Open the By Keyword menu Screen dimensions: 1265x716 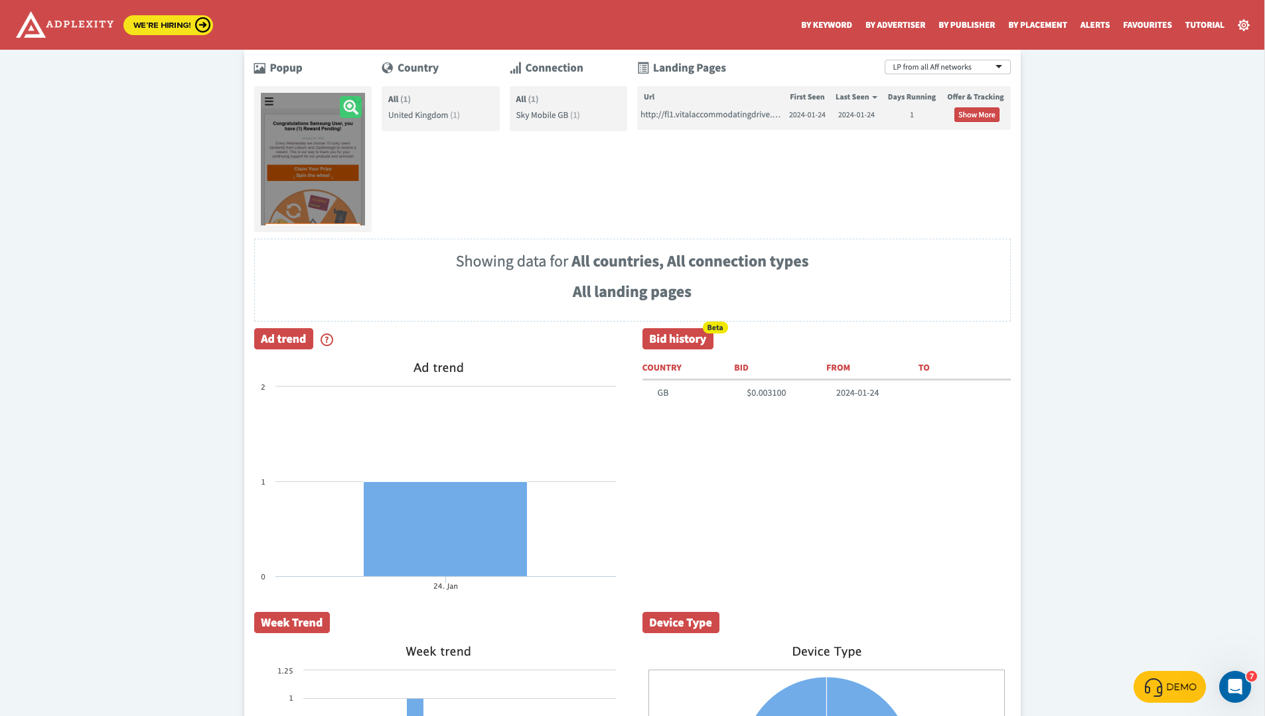pos(826,25)
